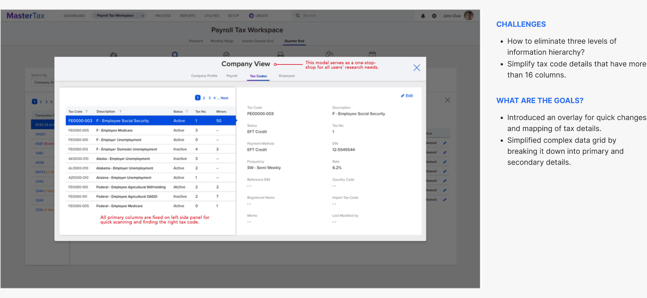The width and height of the screenshot is (647, 298).
Task: Open the Monthly Wage workspace tab
Action: click(222, 41)
